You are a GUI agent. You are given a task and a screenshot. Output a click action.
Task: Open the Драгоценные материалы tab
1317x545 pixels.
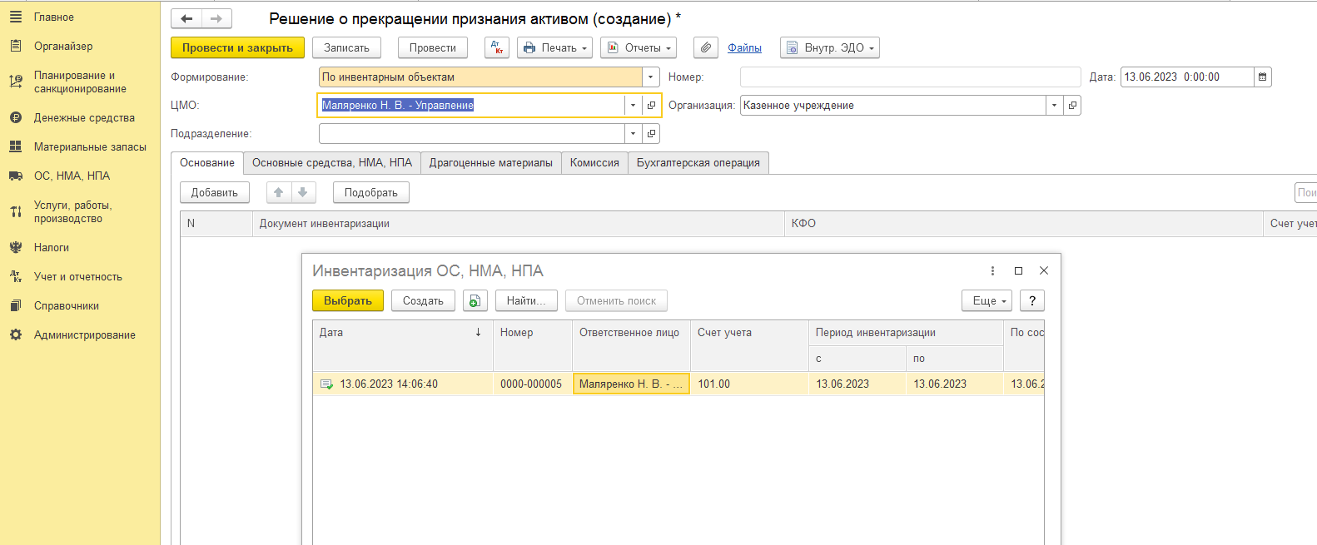pyautogui.click(x=491, y=163)
